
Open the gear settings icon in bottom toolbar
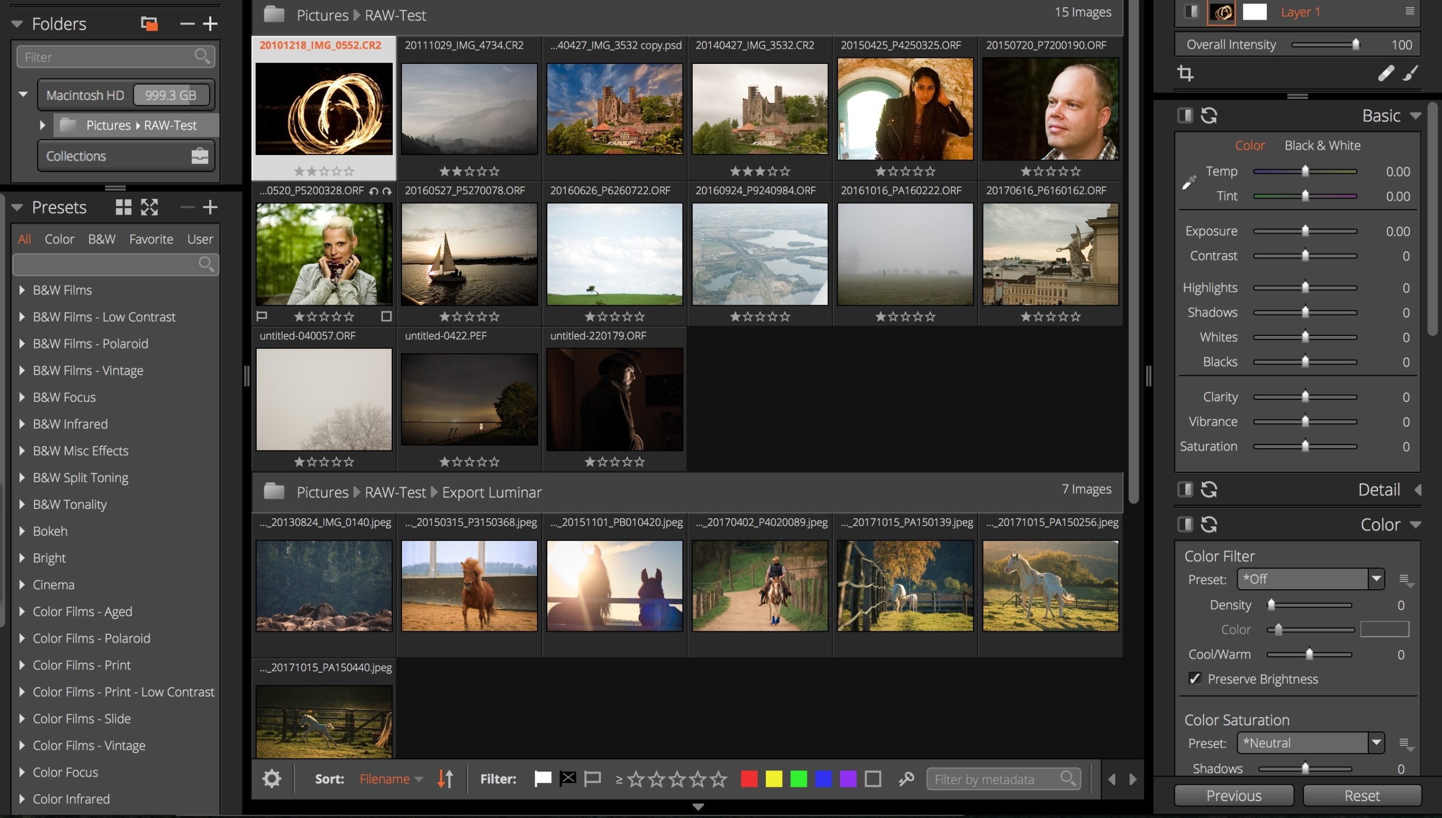tap(272, 779)
